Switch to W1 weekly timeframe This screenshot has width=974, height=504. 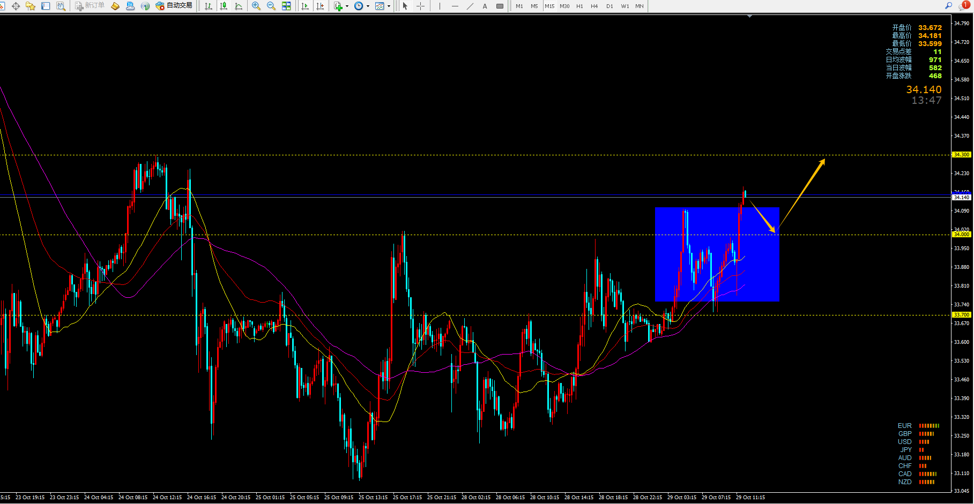(625, 6)
